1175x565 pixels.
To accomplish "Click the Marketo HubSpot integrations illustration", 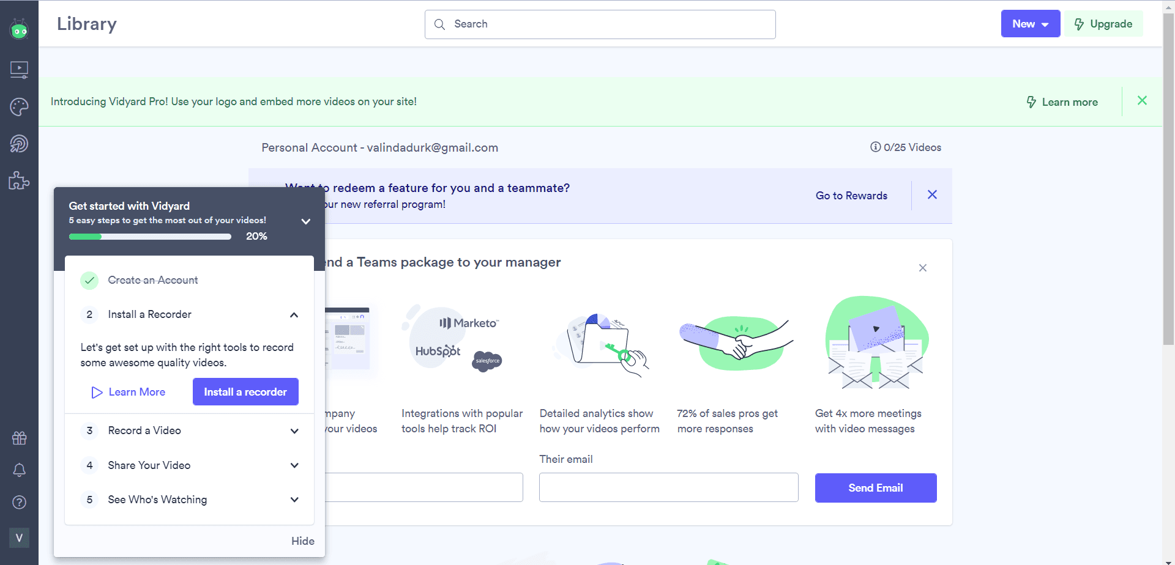I will (x=453, y=339).
